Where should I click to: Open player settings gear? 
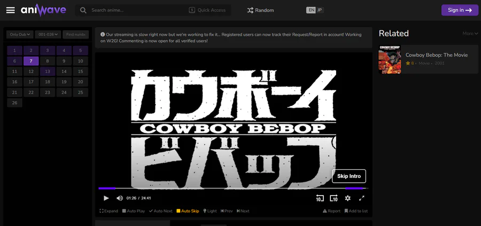347,198
